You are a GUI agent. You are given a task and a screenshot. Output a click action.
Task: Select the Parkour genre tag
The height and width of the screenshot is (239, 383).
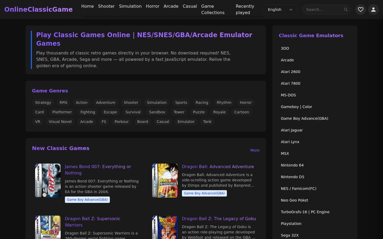(x=122, y=122)
